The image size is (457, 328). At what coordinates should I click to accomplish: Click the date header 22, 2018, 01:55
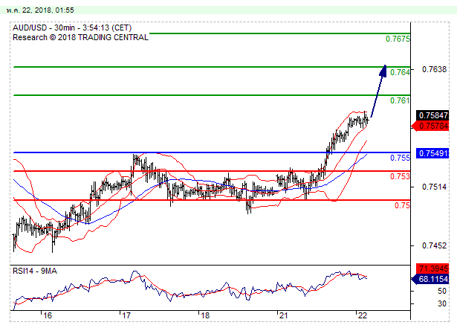[x=40, y=10]
